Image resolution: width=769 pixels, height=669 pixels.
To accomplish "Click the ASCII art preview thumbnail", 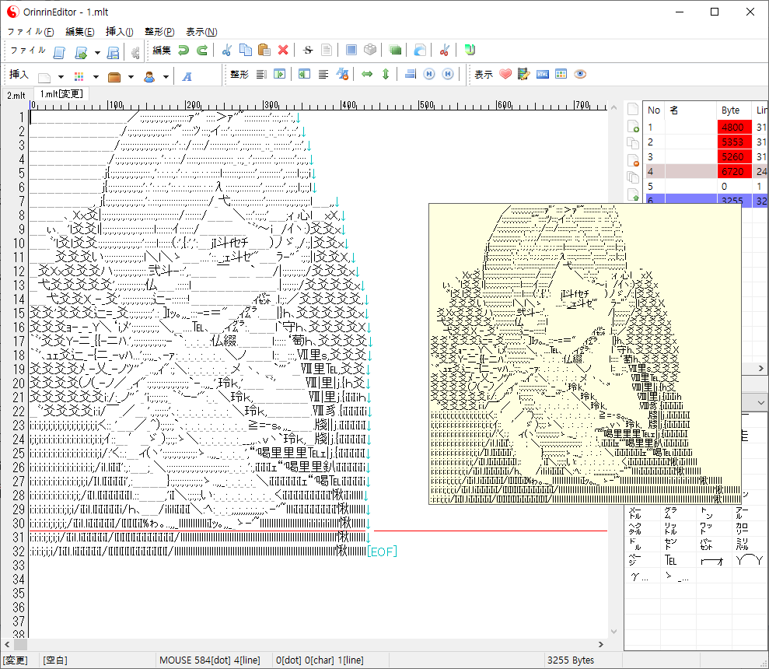I will click(x=584, y=354).
